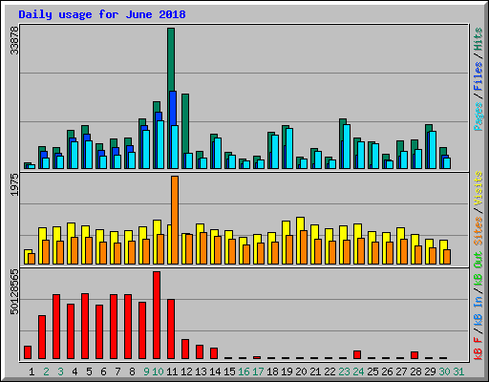Select the red "kB F" legend label
The image size is (489, 382).
click(x=478, y=349)
